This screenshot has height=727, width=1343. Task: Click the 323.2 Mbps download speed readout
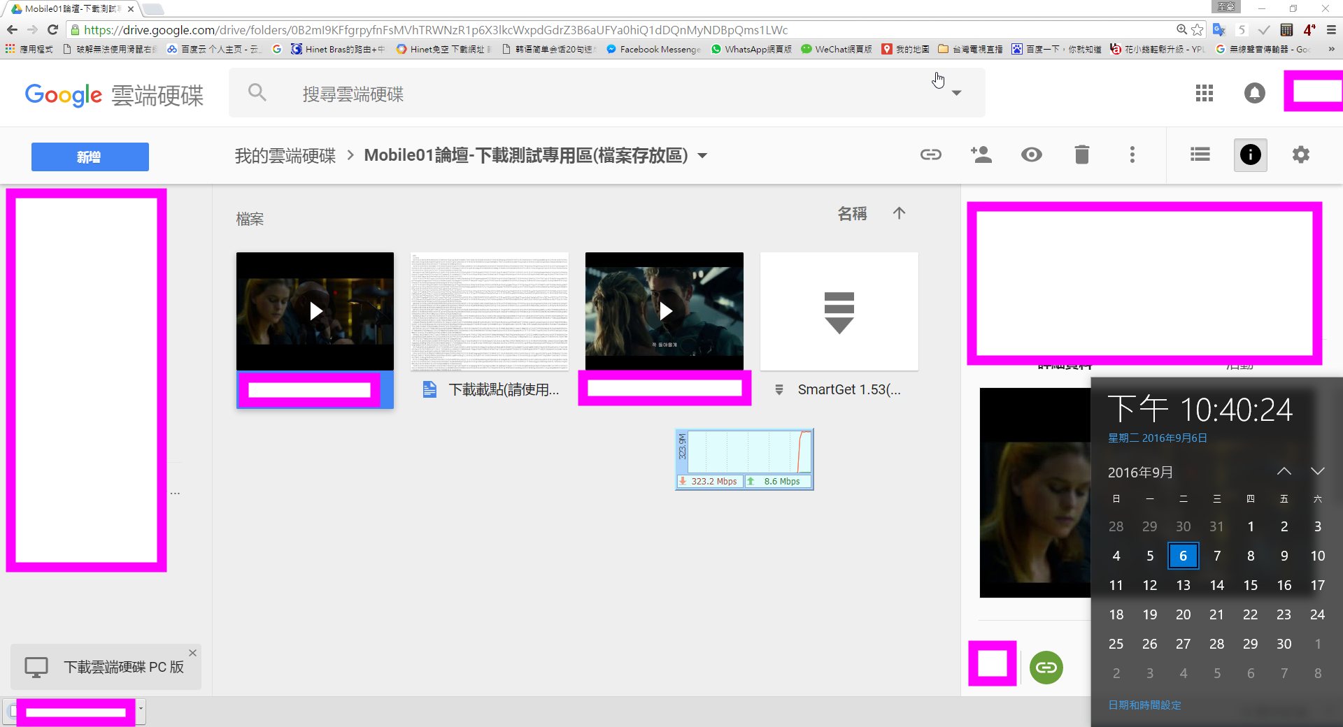pos(709,481)
